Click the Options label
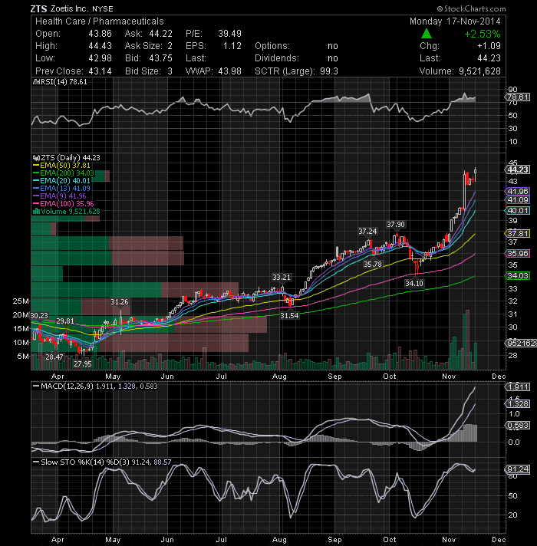537x546 pixels. tap(272, 46)
